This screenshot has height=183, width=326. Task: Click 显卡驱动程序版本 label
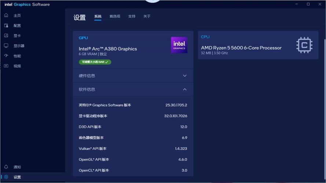pyautogui.click(x=93, y=116)
